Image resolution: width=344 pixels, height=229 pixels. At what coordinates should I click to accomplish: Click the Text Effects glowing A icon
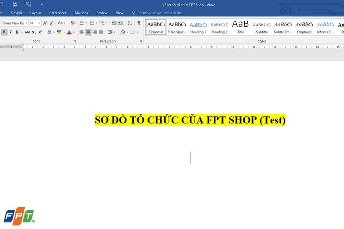[x=49, y=32]
